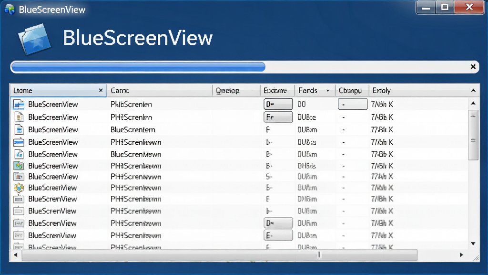Select the picture folder icon in seventh row
Screen dimensions: 488x275
19,177
